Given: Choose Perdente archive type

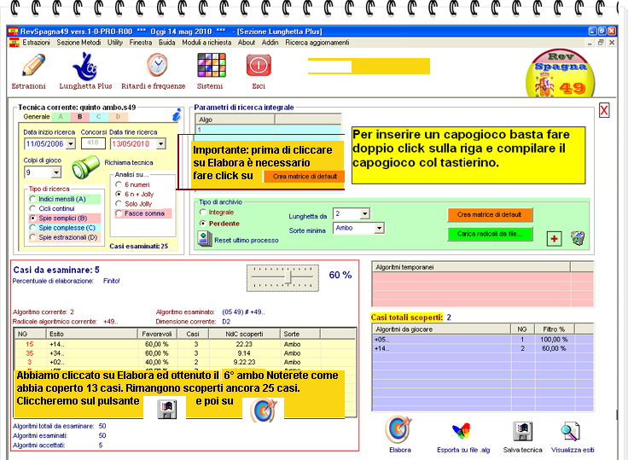Looking at the screenshot, I should point(203,224).
